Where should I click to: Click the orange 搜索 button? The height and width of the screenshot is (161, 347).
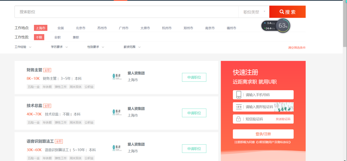pos(287,12)
